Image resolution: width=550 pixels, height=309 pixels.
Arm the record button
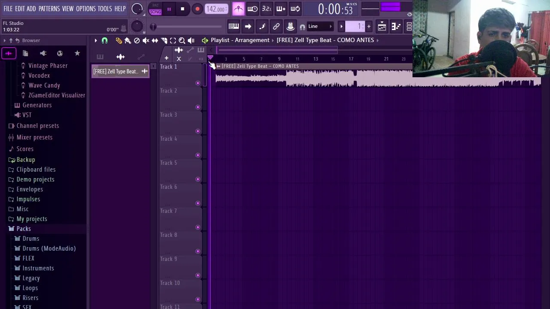point(197,9)
